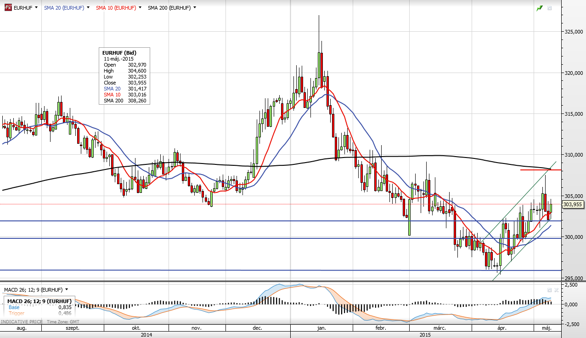Click the 'máj.' month on the time axis
This screenshot has height=338, width=586.
tap(546, 328)
